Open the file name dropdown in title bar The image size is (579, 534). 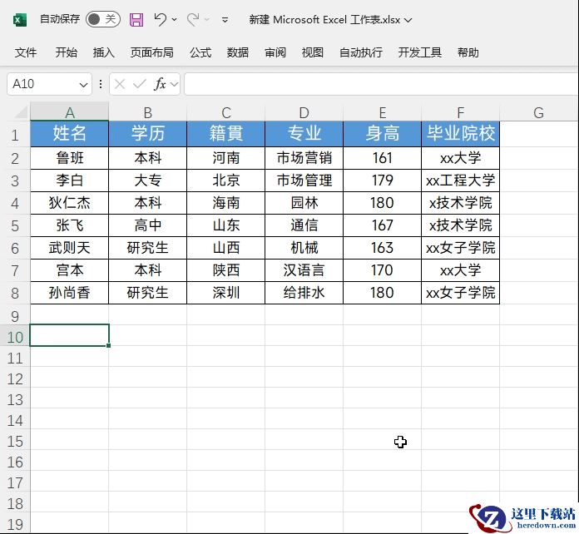click(408, 20)
